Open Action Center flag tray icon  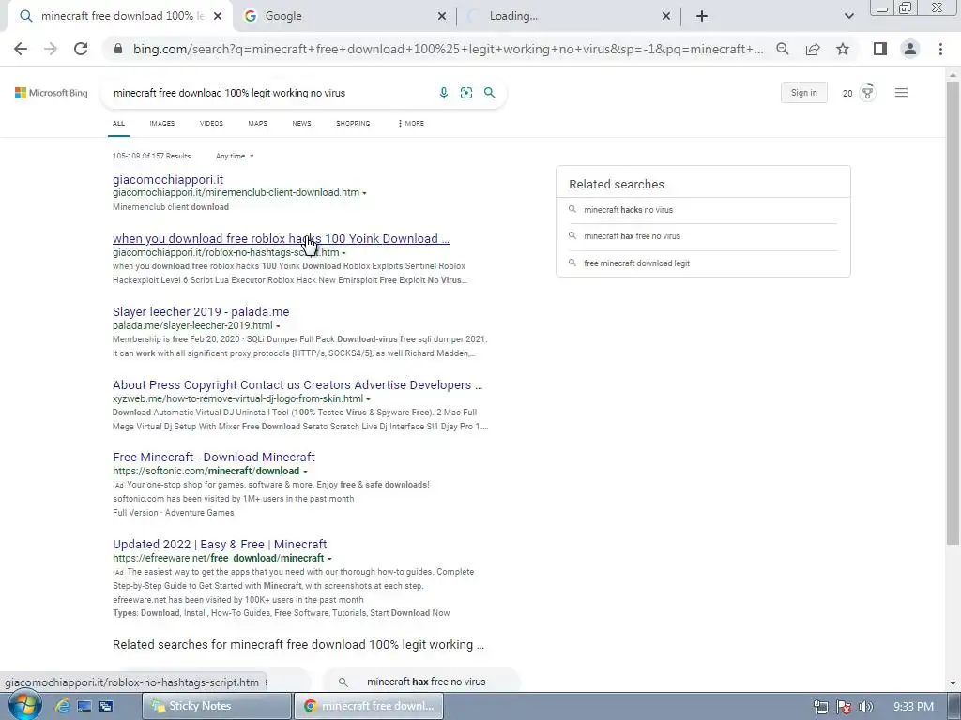pyautogui.click(x=844, y=707)
